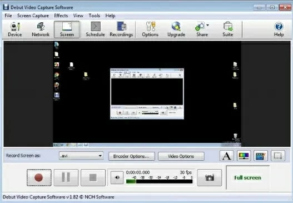The image size is (293, 203).
Task: Open the Options toolbar icon
Action: [150, 29]
